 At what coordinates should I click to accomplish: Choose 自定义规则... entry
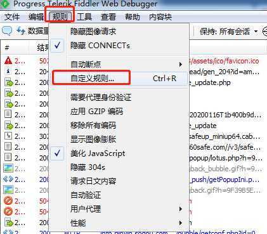pos(119,79)
